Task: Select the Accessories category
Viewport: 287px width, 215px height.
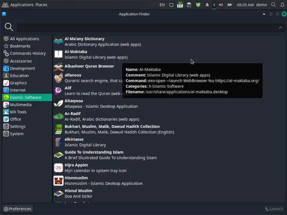Action: pos(27,61)
